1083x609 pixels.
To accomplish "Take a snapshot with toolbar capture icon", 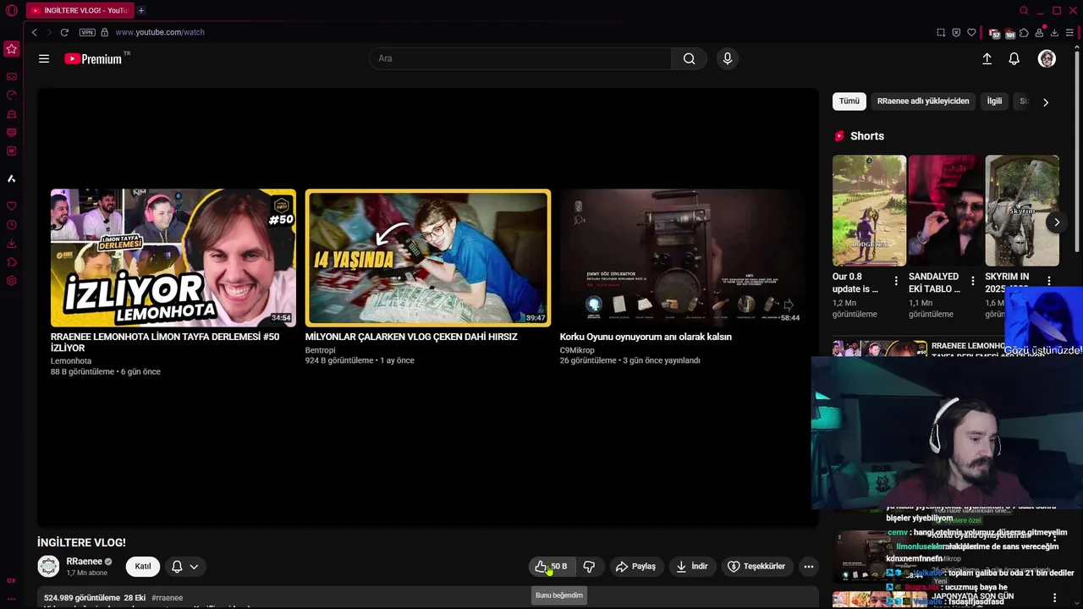I will (941, 32).
